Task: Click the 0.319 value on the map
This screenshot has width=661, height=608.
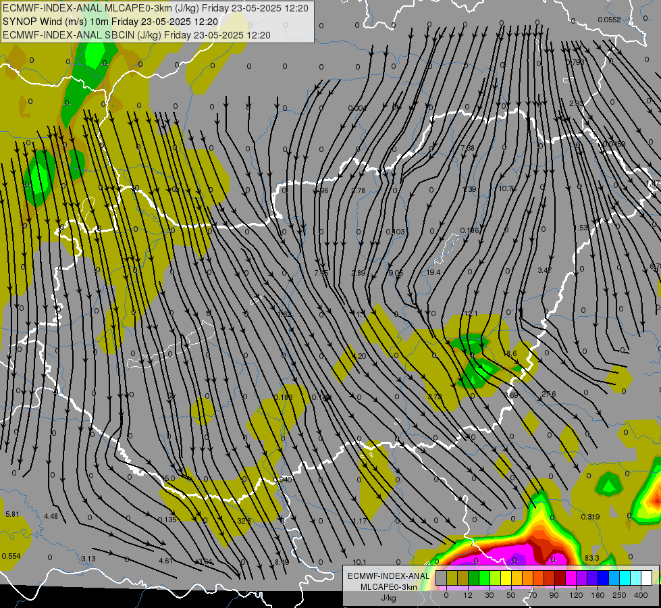Action: (x=590, y=517)
